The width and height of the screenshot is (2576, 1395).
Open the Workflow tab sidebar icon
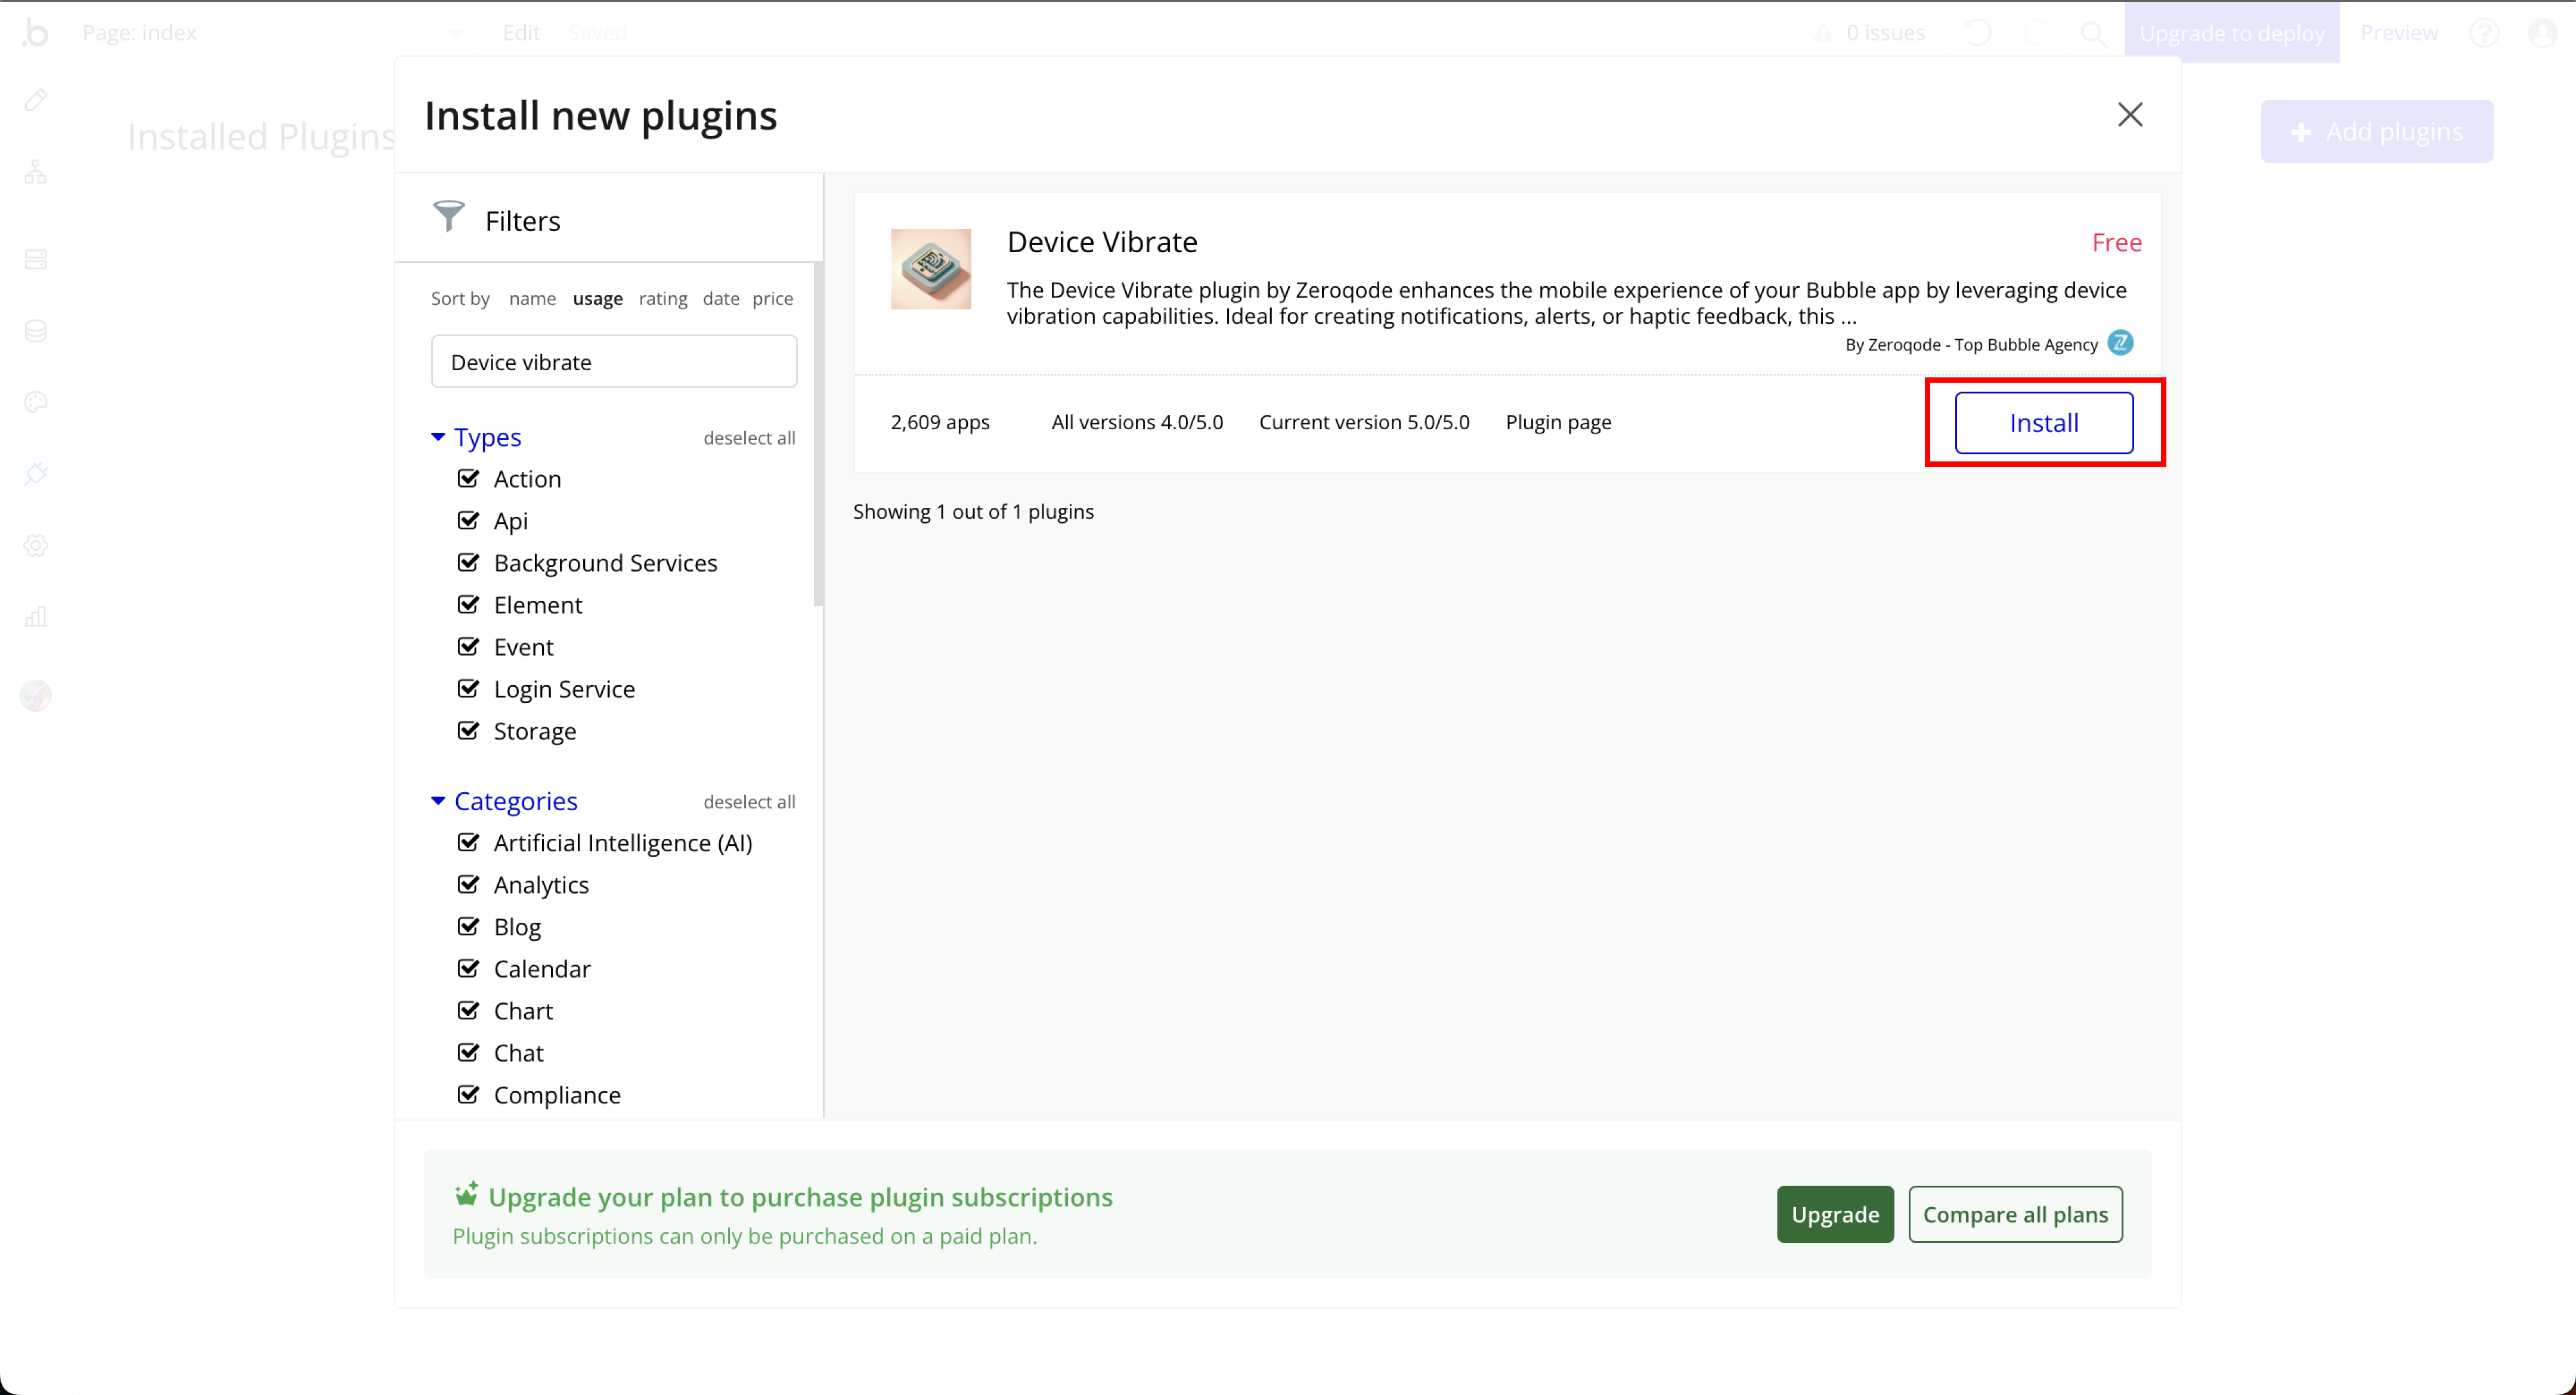click(x=36, y=172)
